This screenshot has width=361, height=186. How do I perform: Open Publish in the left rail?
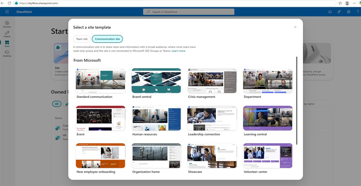tap(7, 34)
